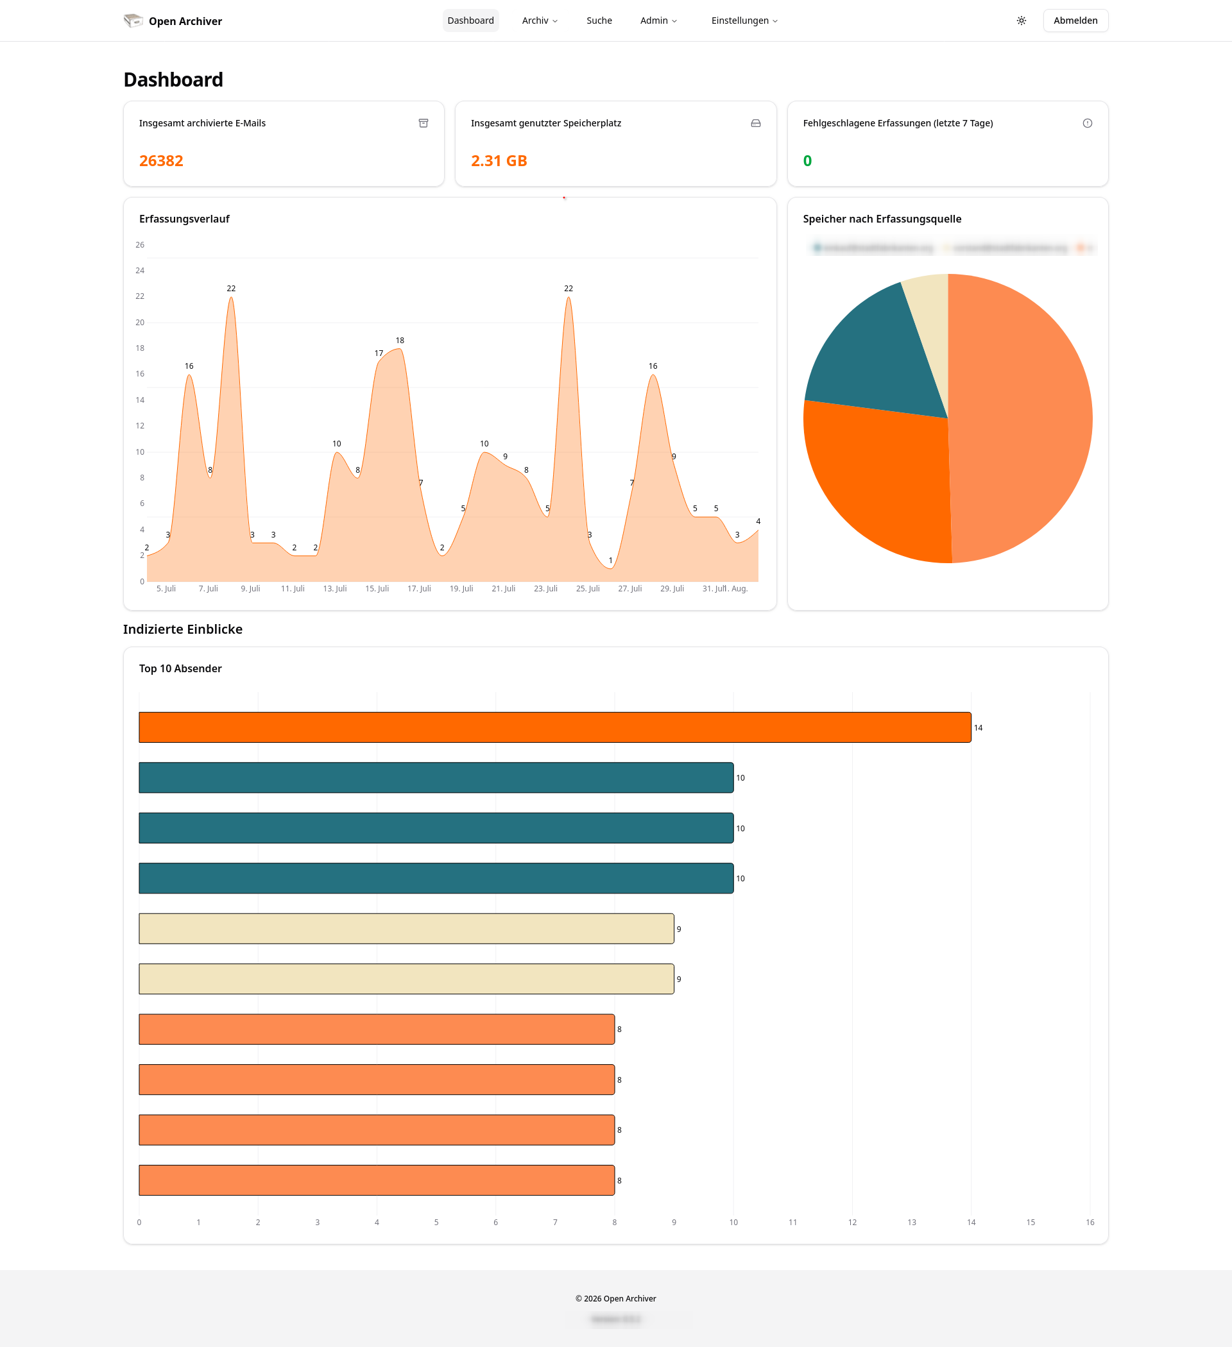The image size is (1232, 1347).
Task: Click the hard drive icon on storage card
Action: [x=755, y=123]
